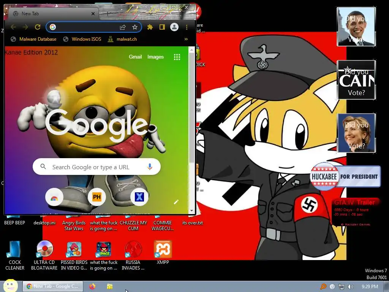Click the share icon in the address bar
This screenshot has height=292, width=389.
tap(123, 27)
